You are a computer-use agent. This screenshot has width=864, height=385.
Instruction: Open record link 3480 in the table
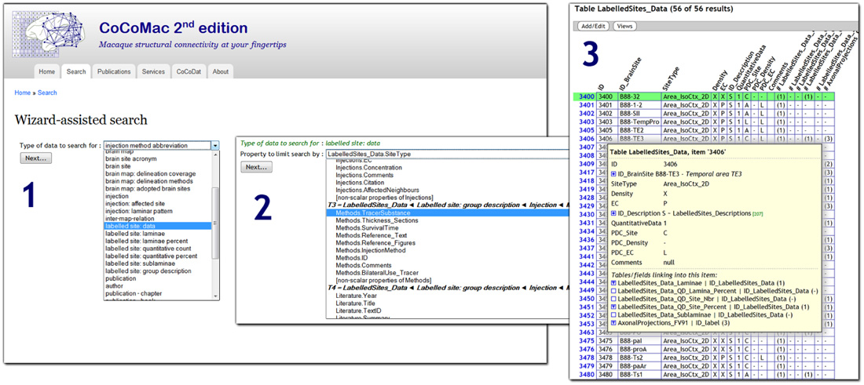pos(586,375)
